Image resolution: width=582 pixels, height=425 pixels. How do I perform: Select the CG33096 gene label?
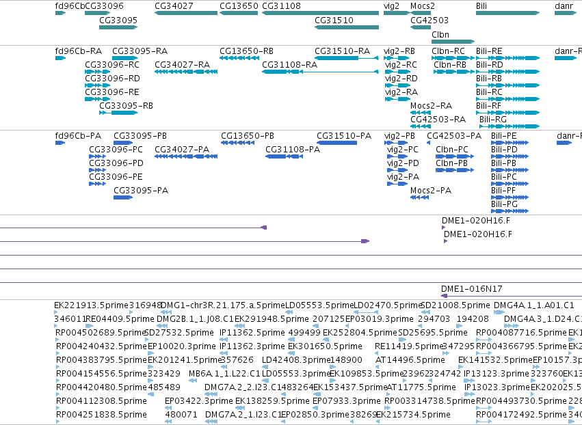[104, 6]
